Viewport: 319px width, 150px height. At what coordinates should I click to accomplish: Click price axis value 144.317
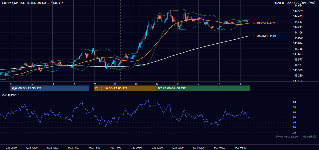(x=298, y=22)
